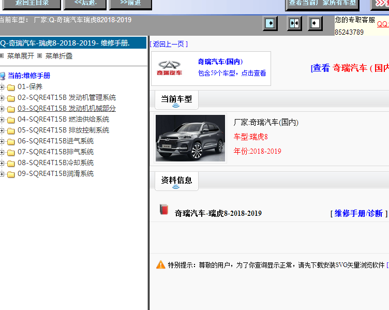The width and height of the screenshot is (389, 310).
Task: Click the 车型:瑞虎8 text
Action: pos(250,137)
